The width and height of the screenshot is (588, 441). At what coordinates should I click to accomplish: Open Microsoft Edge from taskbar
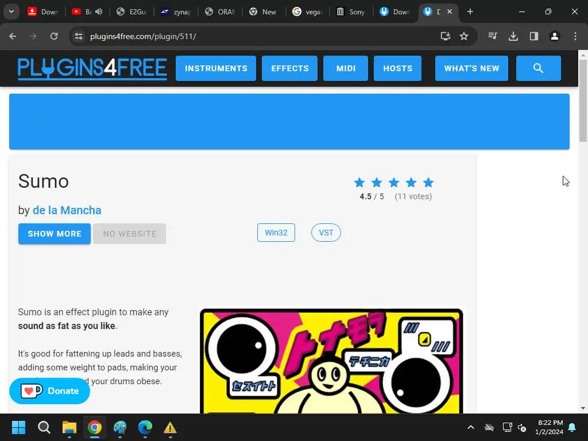pyautogui.click(x=145, y=427)
